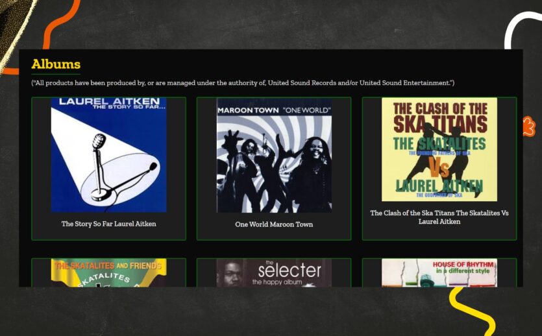Click the Clash of the Ska Titans caption
Image resolution: width=542 pixels, height=336 pixels.
tap(439, 217)
